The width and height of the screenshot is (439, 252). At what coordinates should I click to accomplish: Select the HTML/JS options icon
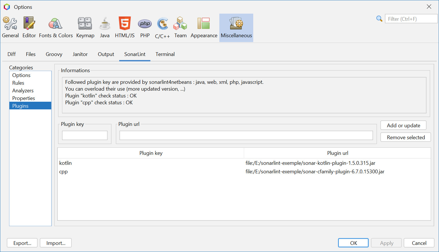point(125,27)
